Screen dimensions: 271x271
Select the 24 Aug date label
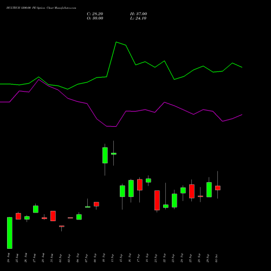9,258
